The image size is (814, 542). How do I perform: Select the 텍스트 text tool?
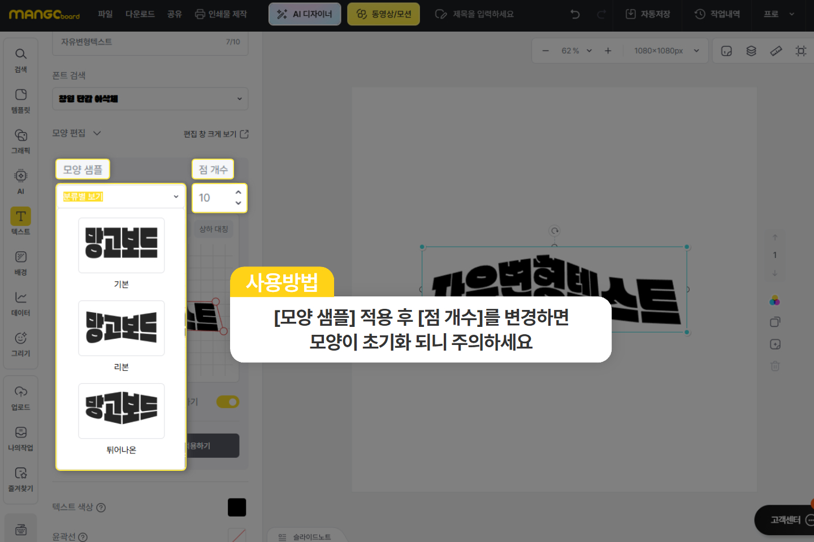pyautogui.click(x=21, y=221)
